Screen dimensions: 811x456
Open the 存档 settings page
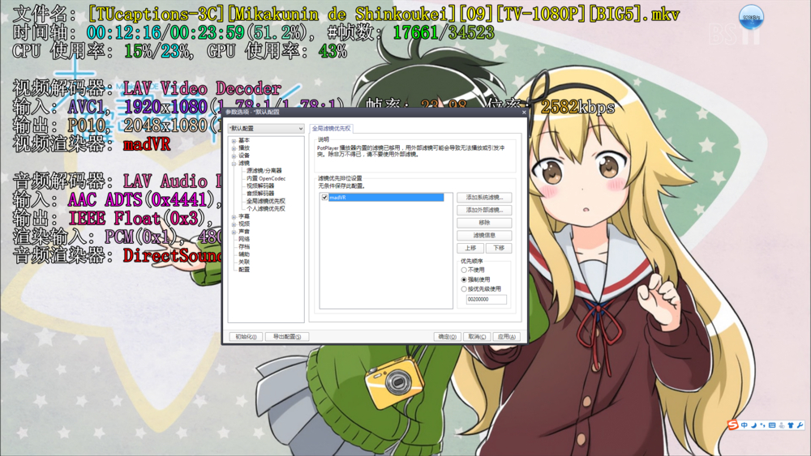click(x=244, y=247)
